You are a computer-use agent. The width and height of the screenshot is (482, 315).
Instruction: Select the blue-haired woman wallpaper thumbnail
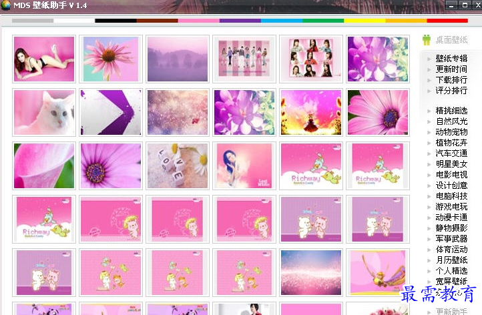coord(244,166)
